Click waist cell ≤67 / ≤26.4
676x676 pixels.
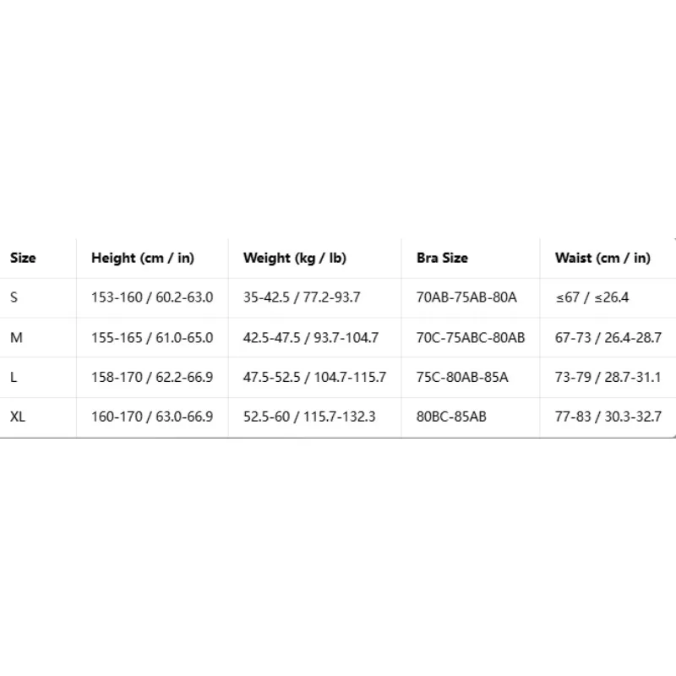[x=592, y=297]
